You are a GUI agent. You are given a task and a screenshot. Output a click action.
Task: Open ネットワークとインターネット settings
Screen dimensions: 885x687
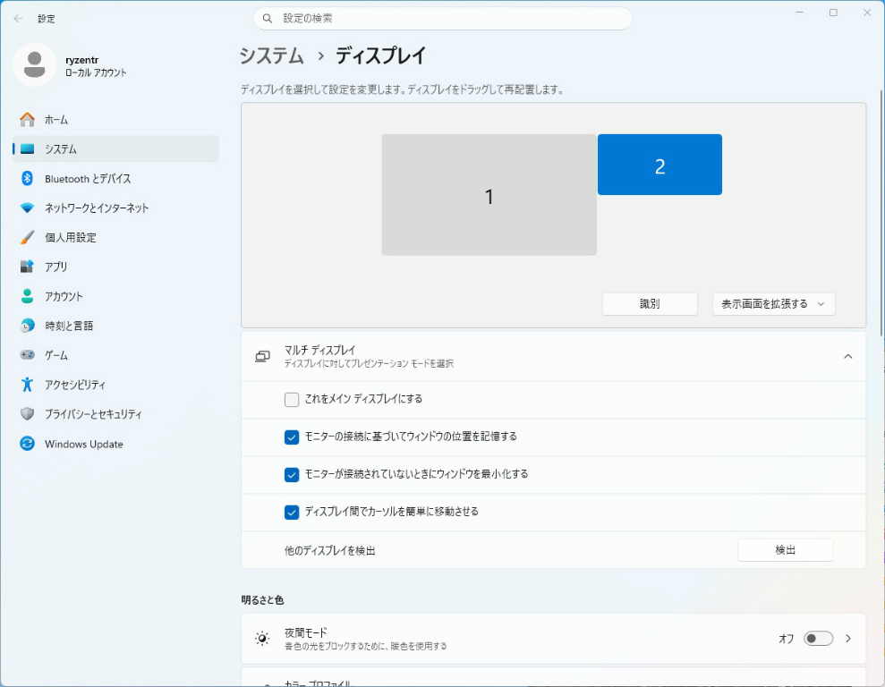tap(115, 208)
